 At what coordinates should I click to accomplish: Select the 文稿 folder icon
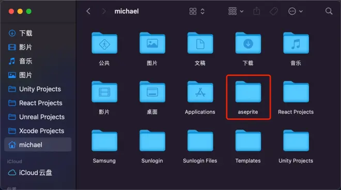[x=200, y=43]
